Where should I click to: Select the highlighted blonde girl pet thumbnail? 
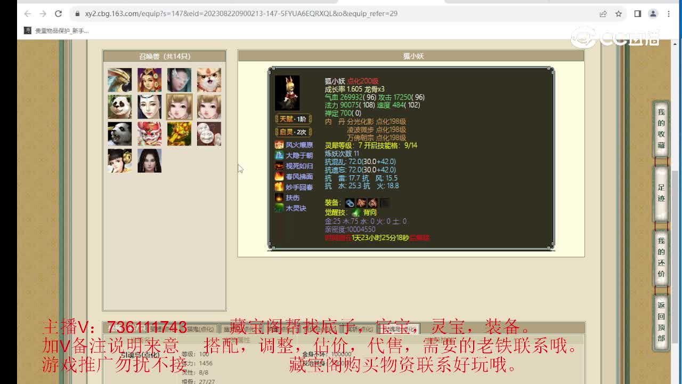(x=179, y=107)
